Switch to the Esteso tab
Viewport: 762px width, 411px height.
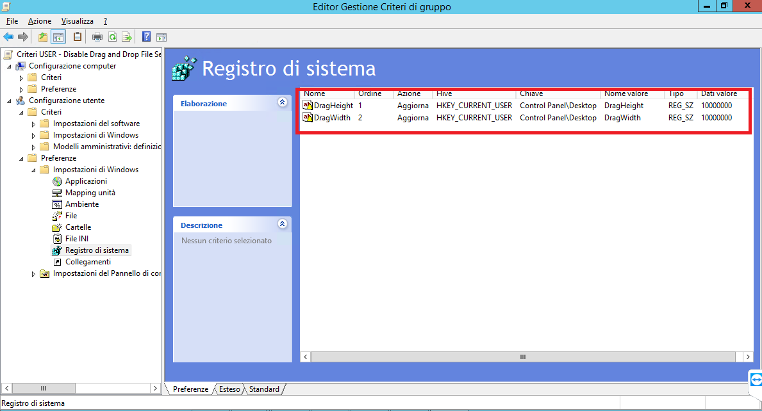(x=229, y=389)
